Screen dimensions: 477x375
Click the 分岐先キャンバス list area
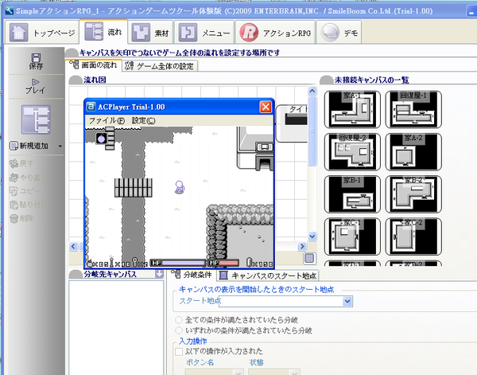116,327
